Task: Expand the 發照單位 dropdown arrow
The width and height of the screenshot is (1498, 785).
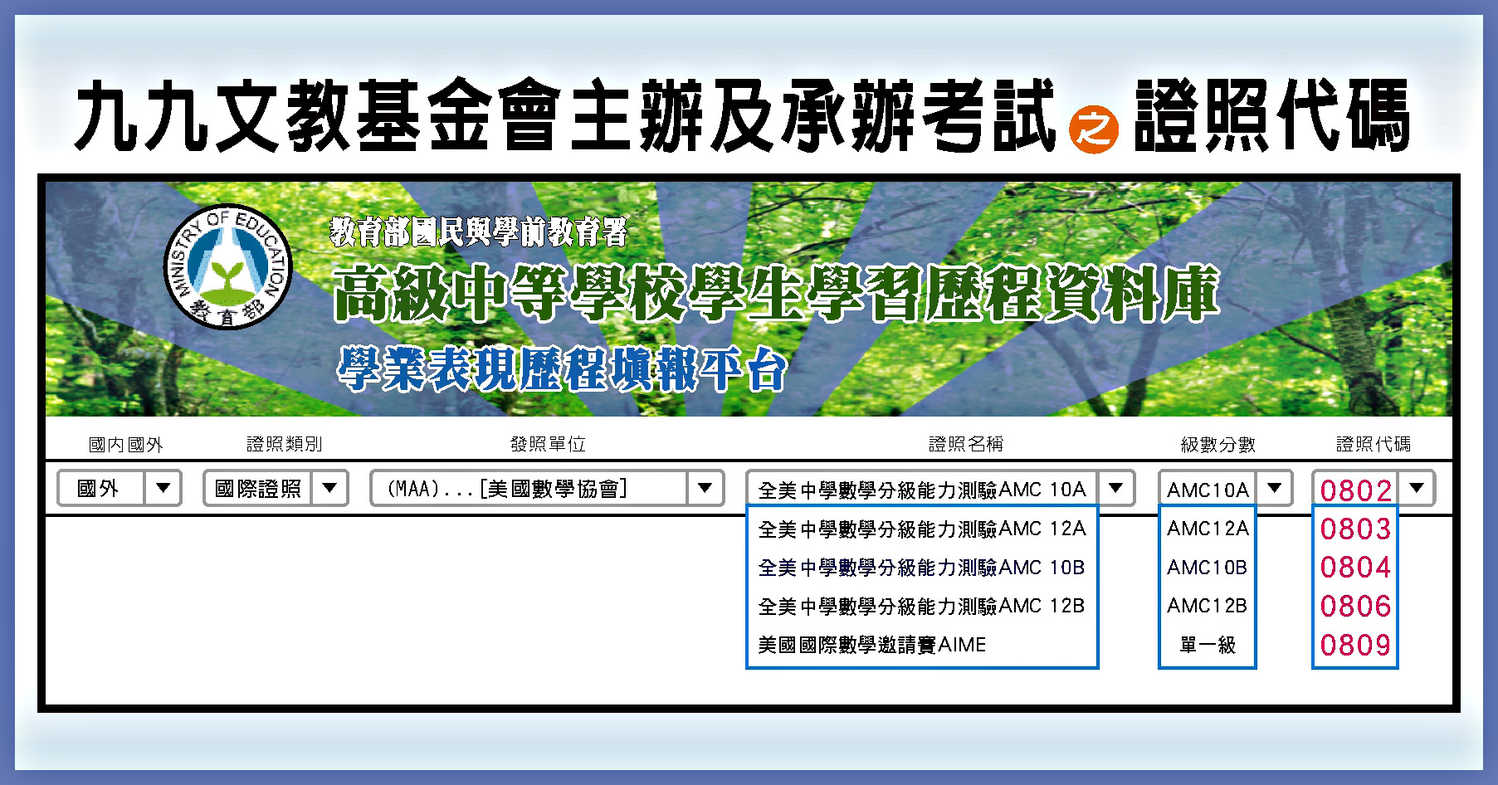Action: coord(705,488)
